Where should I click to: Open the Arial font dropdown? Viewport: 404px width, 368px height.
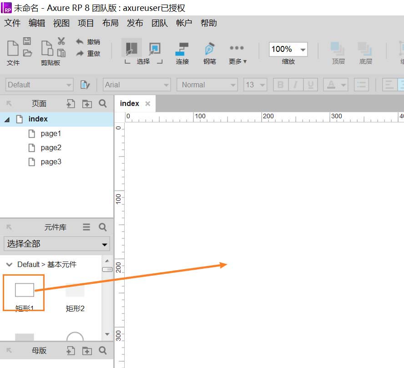point(137,85)
